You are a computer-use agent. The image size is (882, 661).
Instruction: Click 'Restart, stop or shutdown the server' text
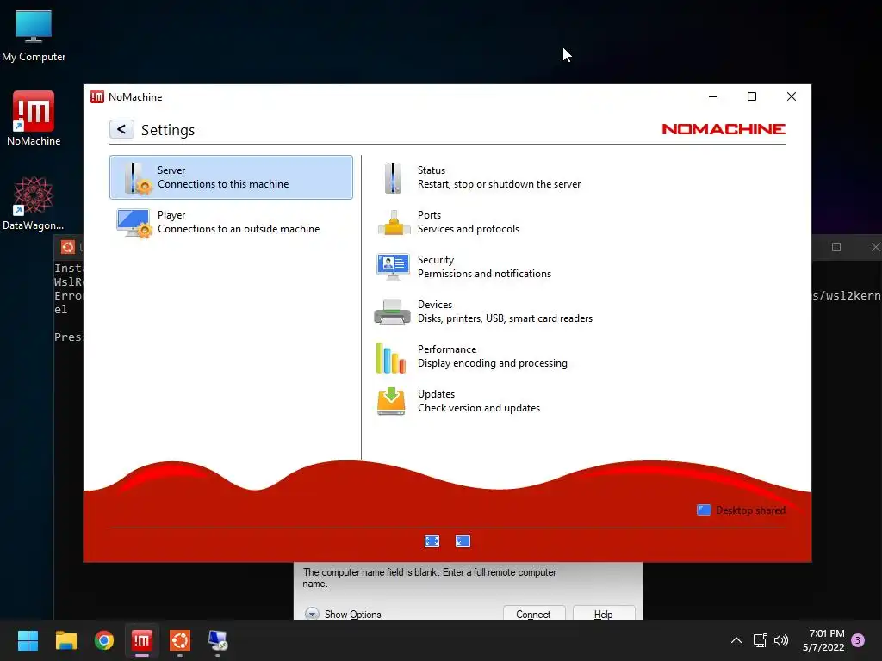(499, 184)
